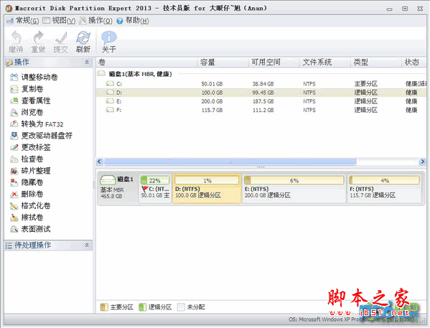The image size is (430, 328).
Task: Sort by the 状态 column header
Action: click(413, 62)
